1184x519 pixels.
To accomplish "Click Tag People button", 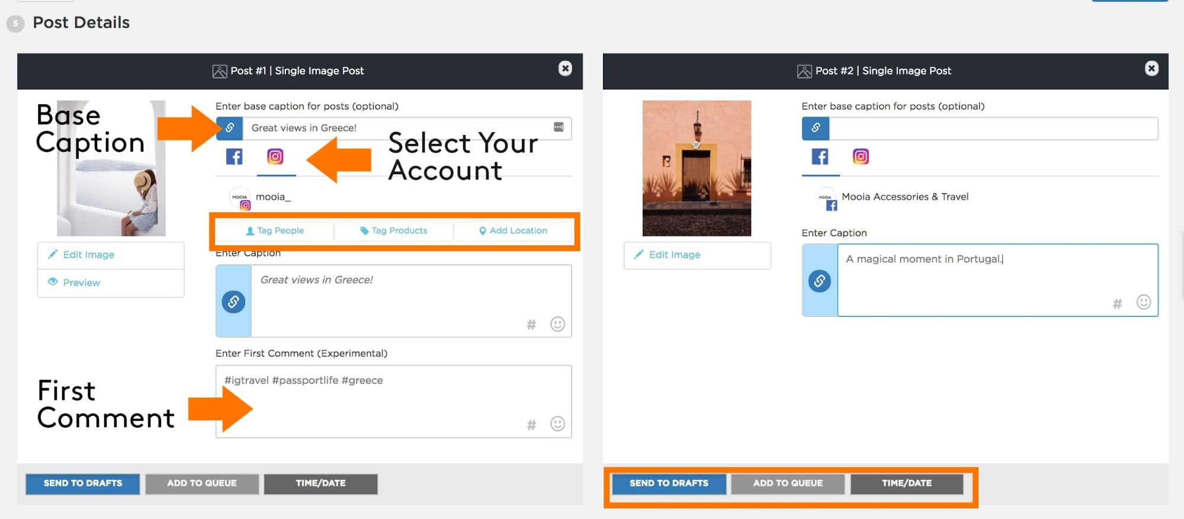I will click(275, 230).
